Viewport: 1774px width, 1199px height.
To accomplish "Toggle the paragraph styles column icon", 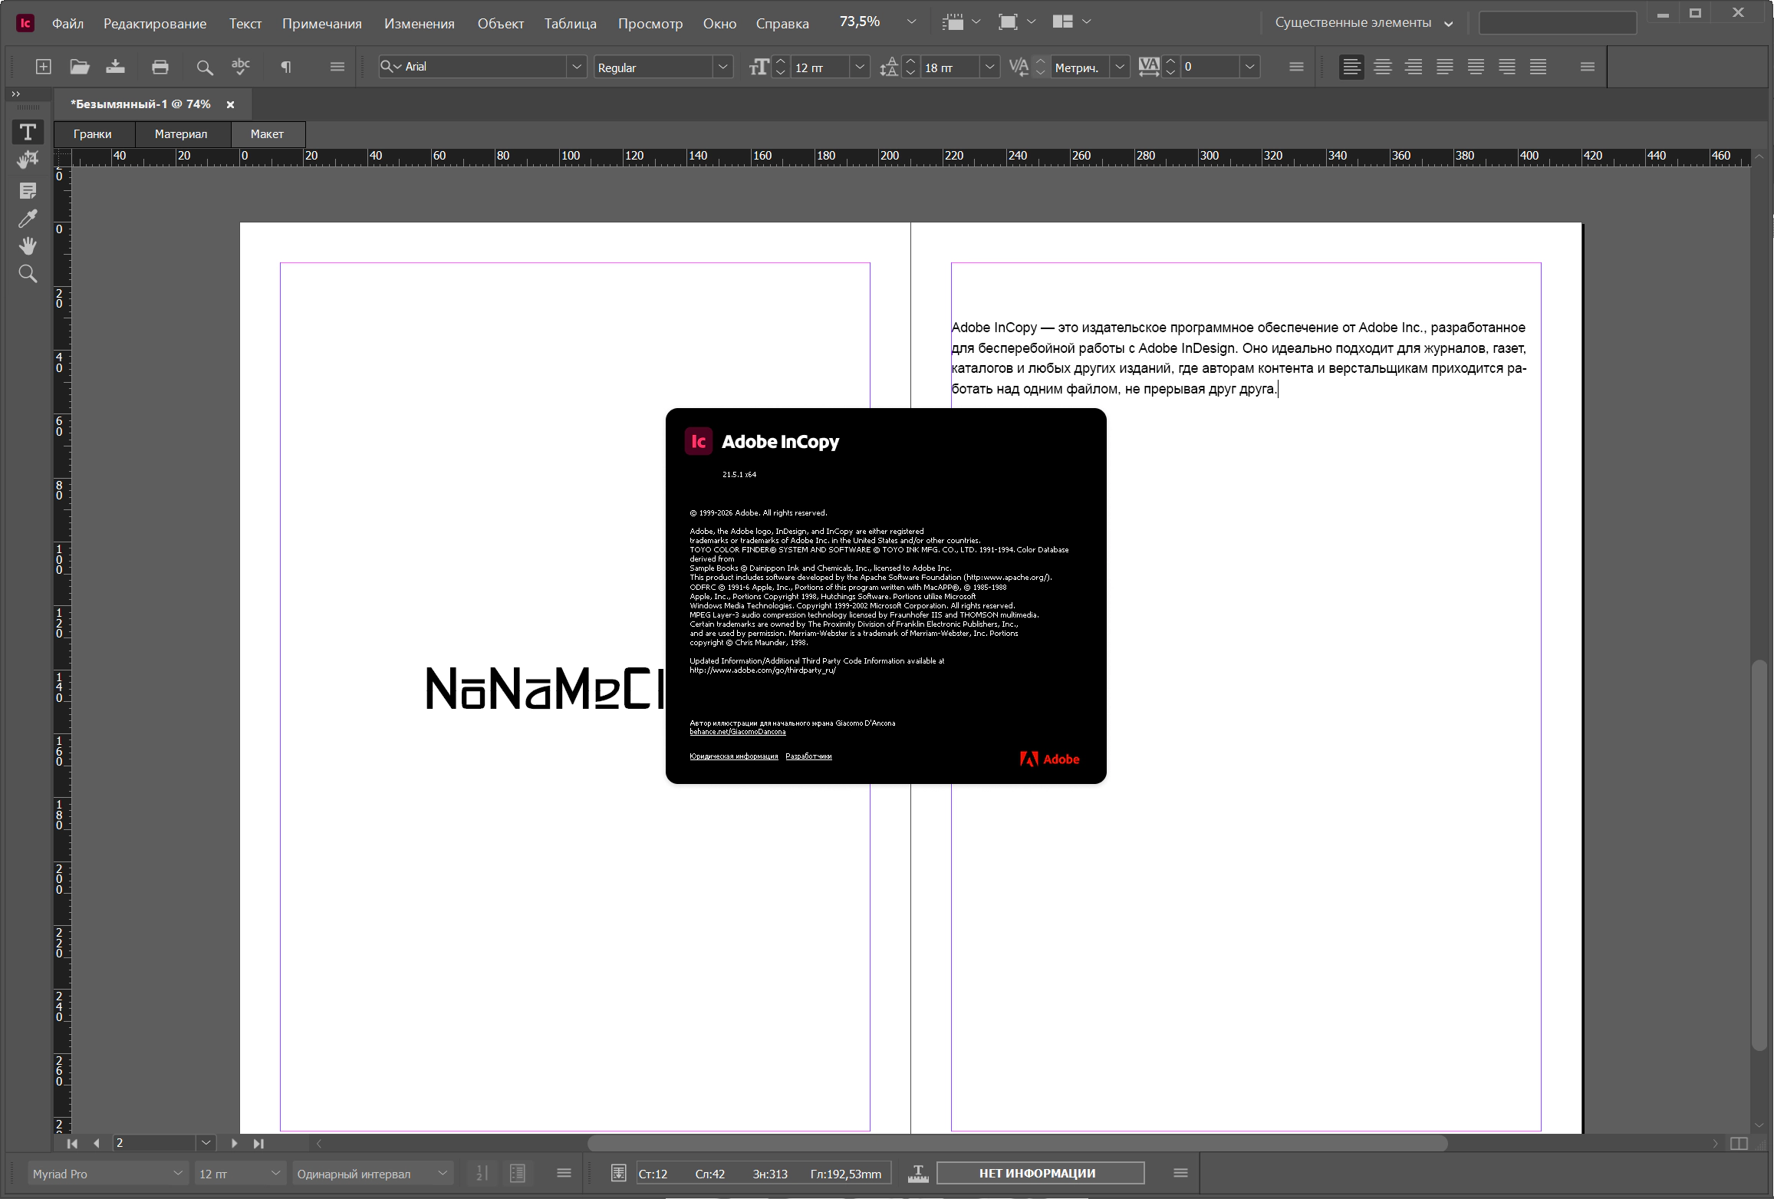I will click(x=518, y=1173).
